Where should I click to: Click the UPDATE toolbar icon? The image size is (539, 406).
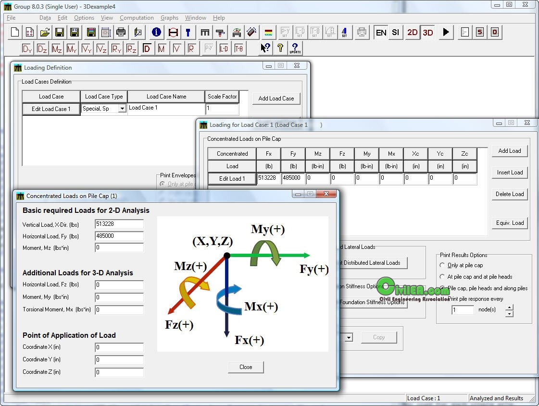click(x=295, y=49)
